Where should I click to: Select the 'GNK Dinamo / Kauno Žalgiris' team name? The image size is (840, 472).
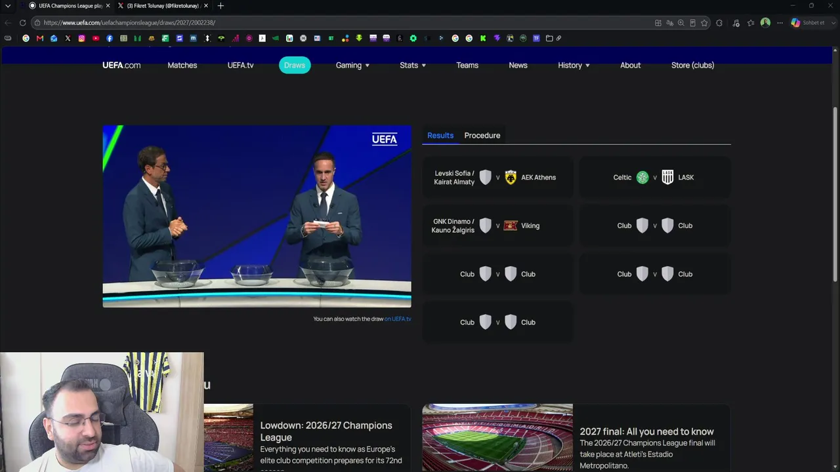point(453,226)
